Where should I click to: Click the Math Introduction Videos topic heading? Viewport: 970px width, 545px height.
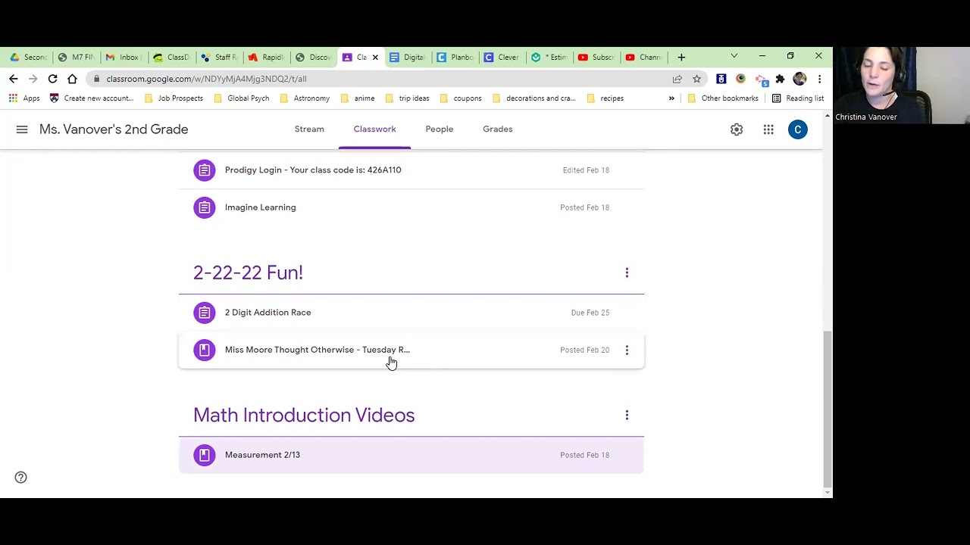(304, 415)
